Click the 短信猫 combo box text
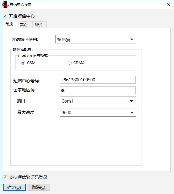The image size is (174, 194). [64, 39]
